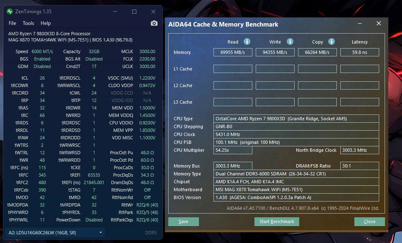Click the tPHYRDL value 35

coord(94,212)
